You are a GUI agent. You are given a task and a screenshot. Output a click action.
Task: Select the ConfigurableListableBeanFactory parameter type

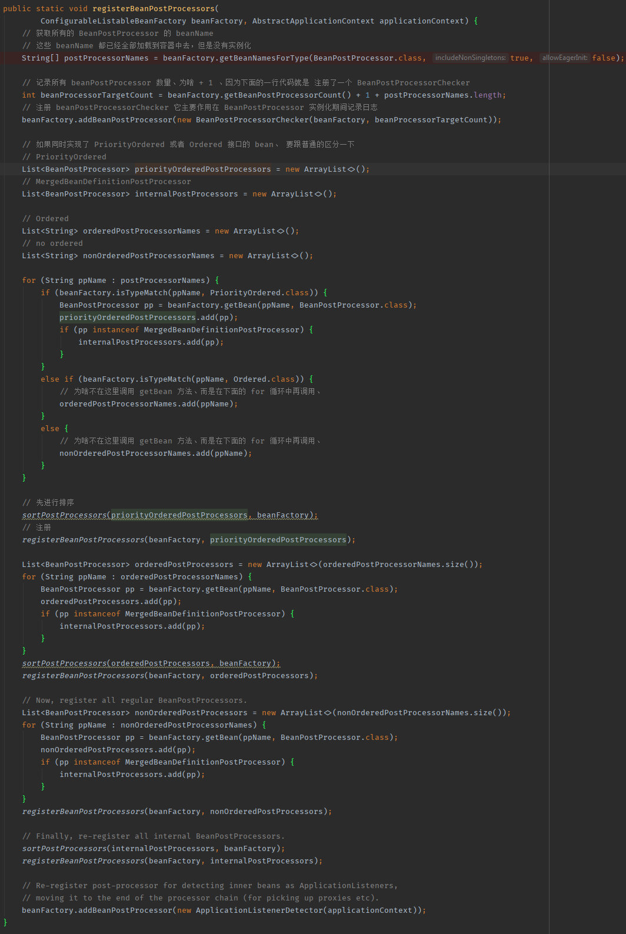tap(114, 21)
